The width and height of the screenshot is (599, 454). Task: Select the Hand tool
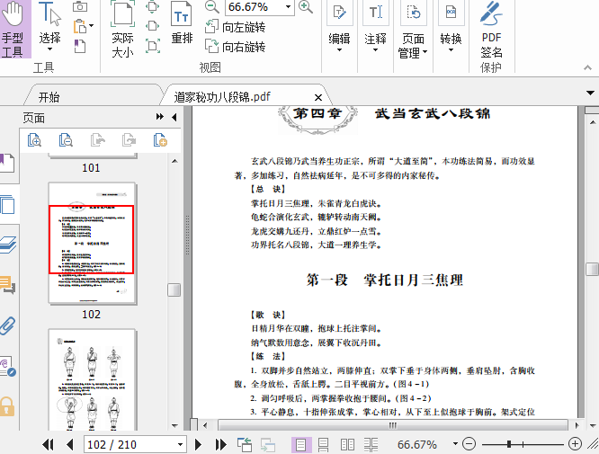tap(13, 29)
